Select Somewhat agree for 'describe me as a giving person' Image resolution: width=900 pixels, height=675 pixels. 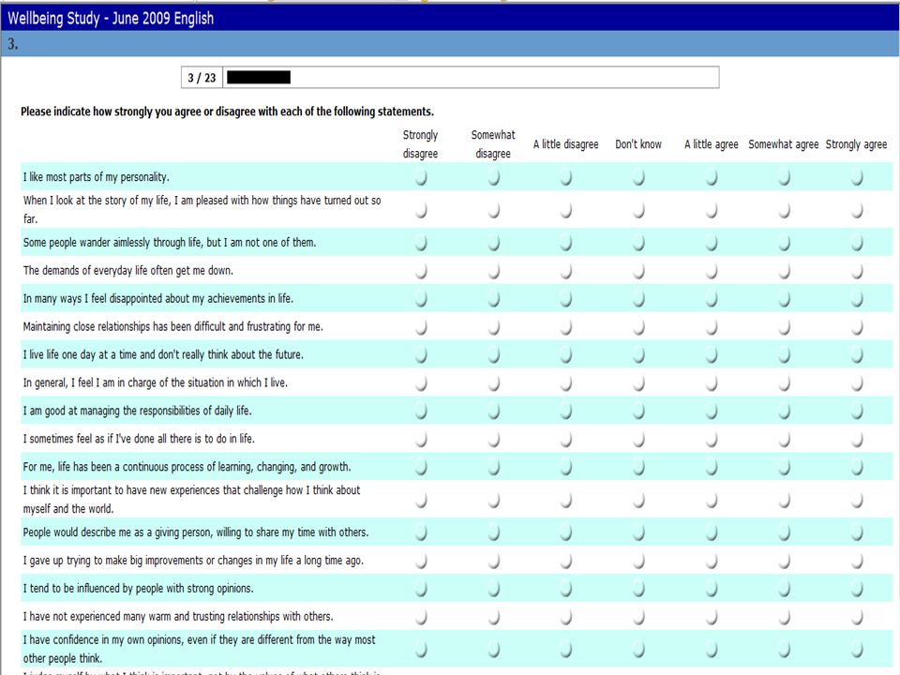(x=784, y=532)
